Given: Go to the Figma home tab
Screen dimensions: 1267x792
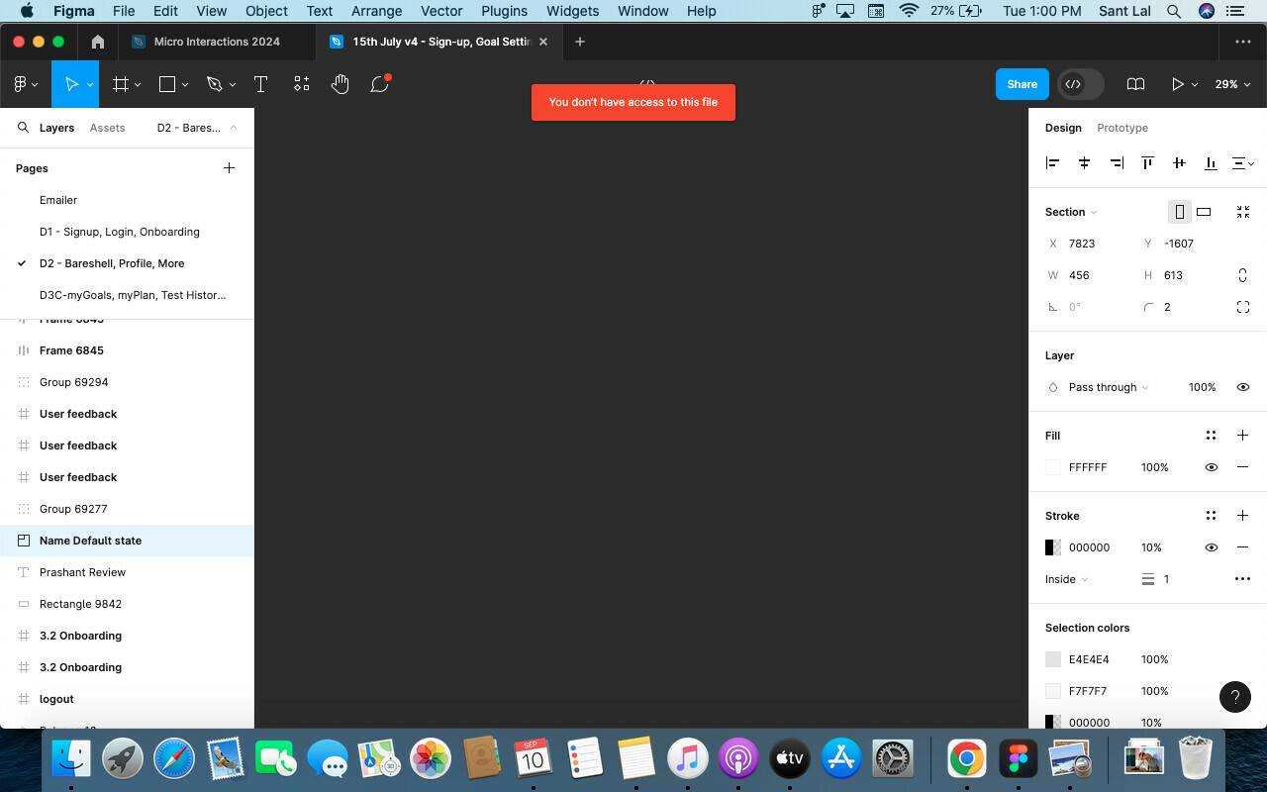Looking at the screenshot, I should click(97, 42).
